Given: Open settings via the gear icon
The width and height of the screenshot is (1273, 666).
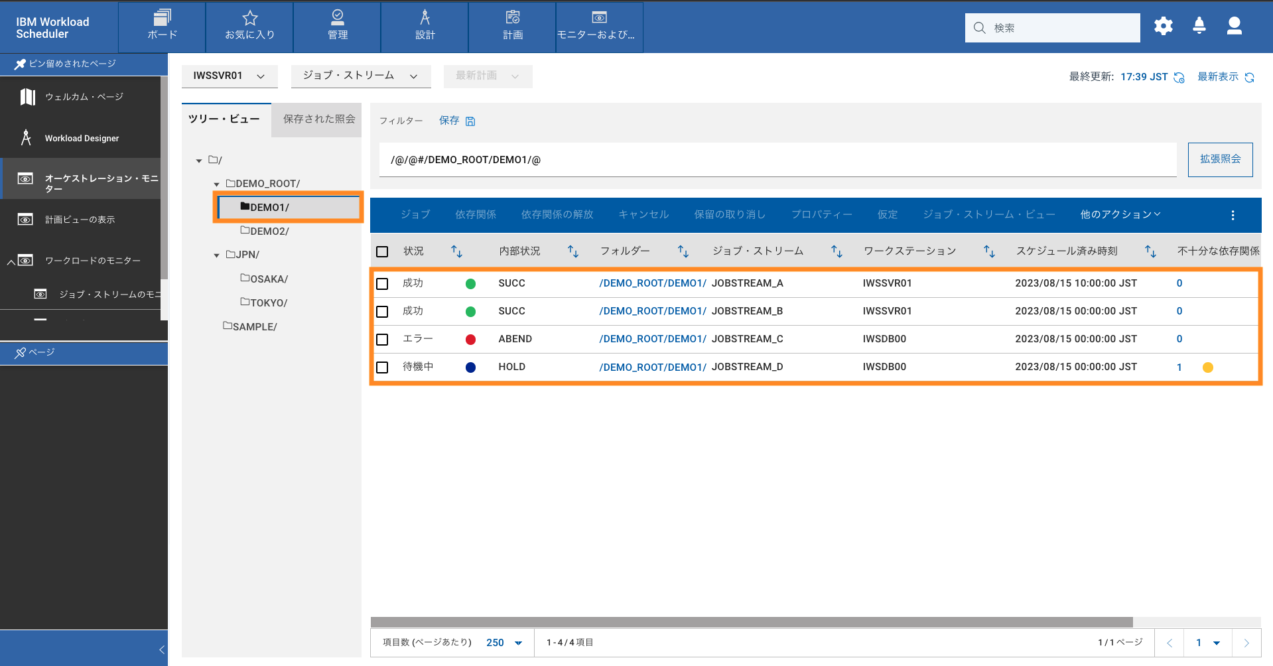Looking at the screenshot, I should coord(1164,26).
